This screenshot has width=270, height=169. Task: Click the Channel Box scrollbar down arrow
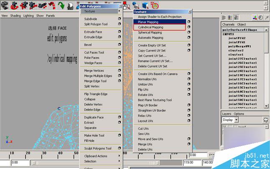point(266,106)
